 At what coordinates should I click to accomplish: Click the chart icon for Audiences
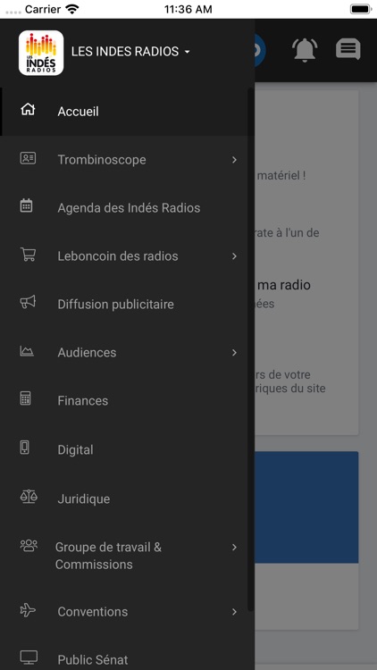[x=27, y=351]
